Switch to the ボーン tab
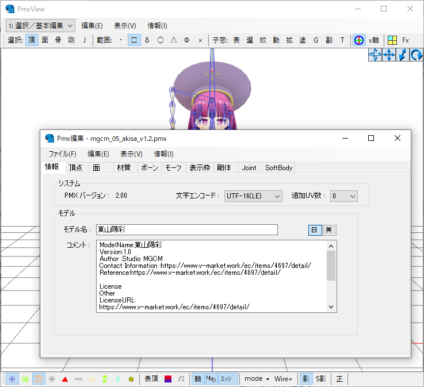This screenshot has height=387, width=424. 150,168
